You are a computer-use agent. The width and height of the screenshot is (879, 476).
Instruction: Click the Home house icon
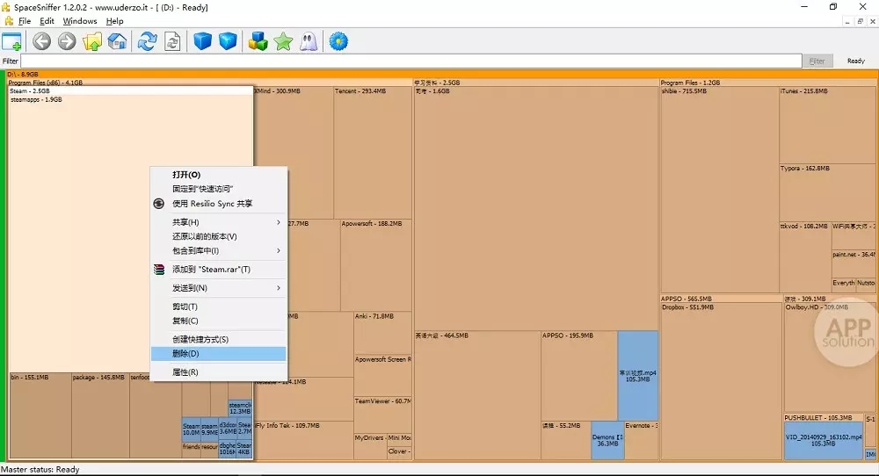click(117, 41)
